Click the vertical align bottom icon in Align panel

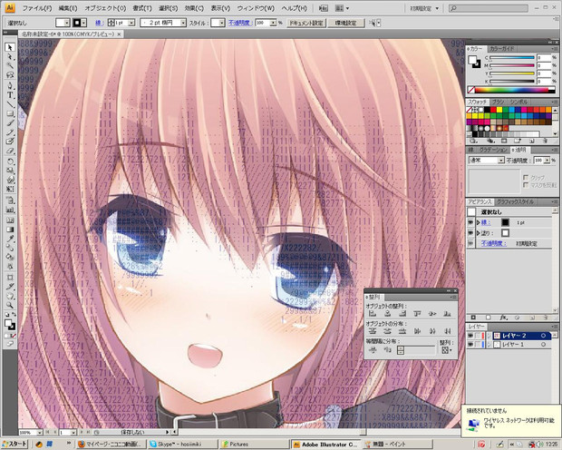point(447,314)
